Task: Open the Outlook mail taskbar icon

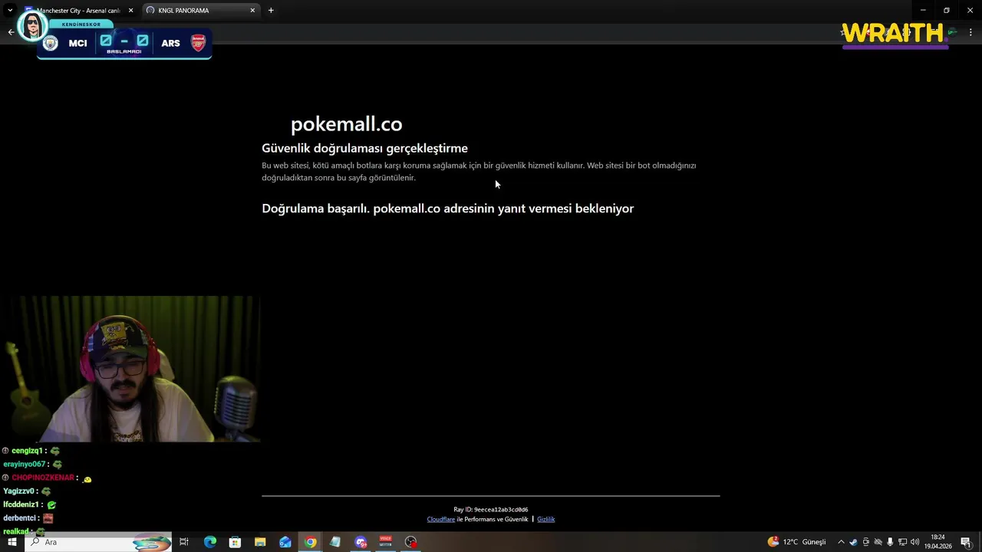Action: (x=285, y=542)
